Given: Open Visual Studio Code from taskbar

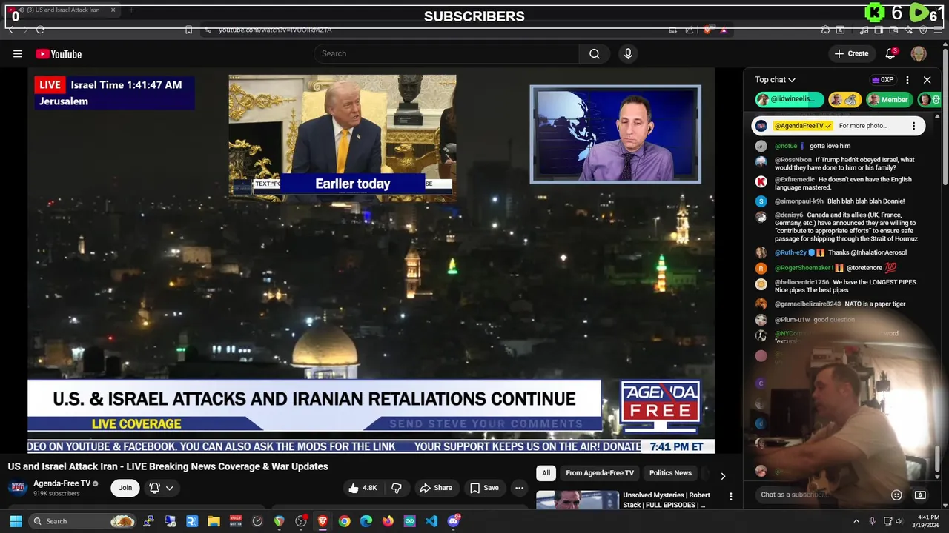Looking at the screenshot, I should point(431,521).
